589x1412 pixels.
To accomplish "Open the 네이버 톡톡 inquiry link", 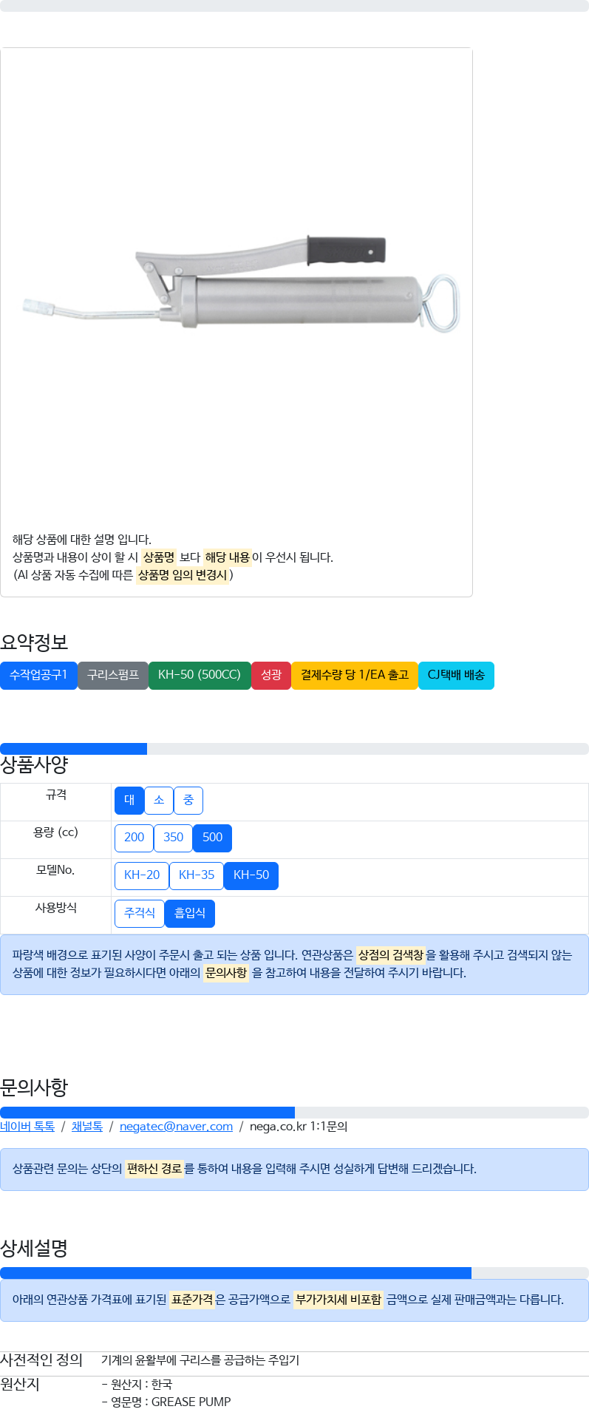I will [x=27, y=1127].
